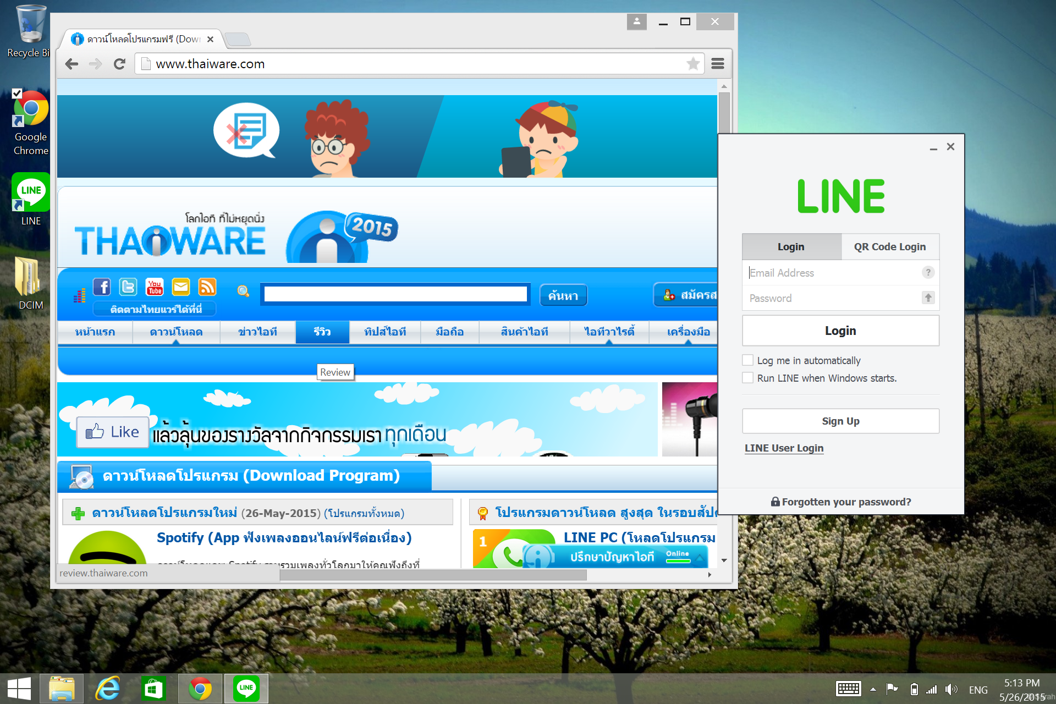
Task: Click the Twitter icon on Thaiware toolbar
Action: [x=128, y=287]
